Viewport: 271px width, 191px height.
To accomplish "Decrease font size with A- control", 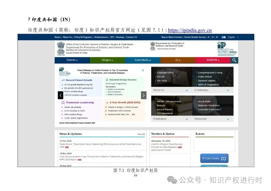I will click(209, 37).
